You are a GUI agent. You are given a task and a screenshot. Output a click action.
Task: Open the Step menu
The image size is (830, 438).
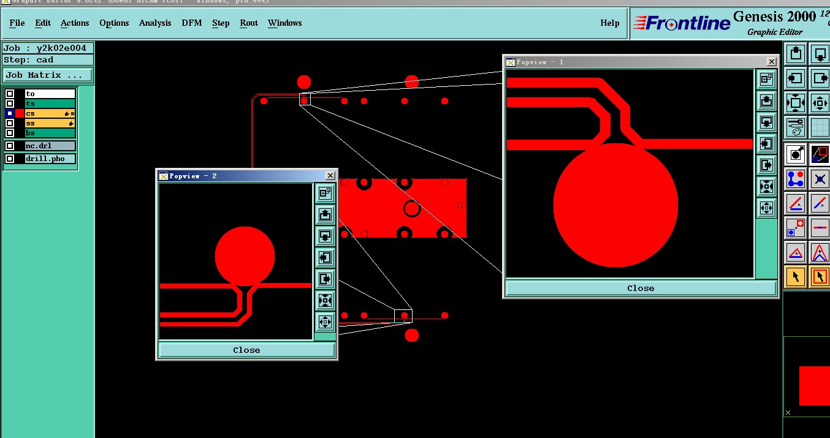(221, 23)
